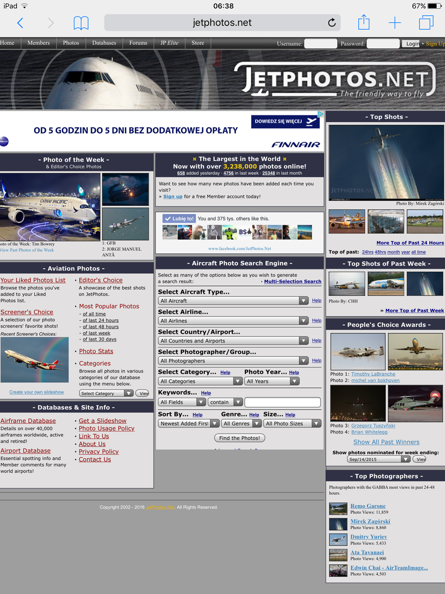The height and width of the screenshot is (594, 445).
Task: Open the Sort By dropdown
Action: pyautogui.click(x=189, y=423)
